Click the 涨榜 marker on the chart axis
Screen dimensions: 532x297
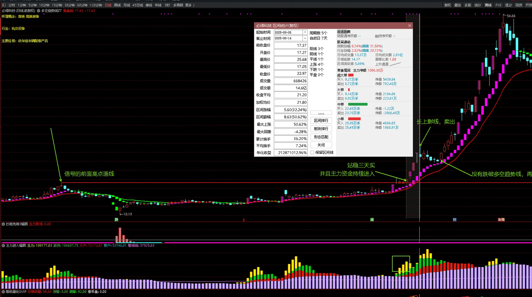[501, 220]
